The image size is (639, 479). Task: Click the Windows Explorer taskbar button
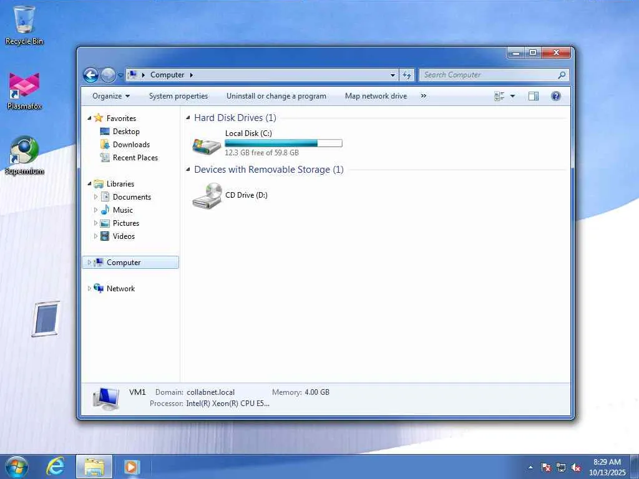click(94, 467)
